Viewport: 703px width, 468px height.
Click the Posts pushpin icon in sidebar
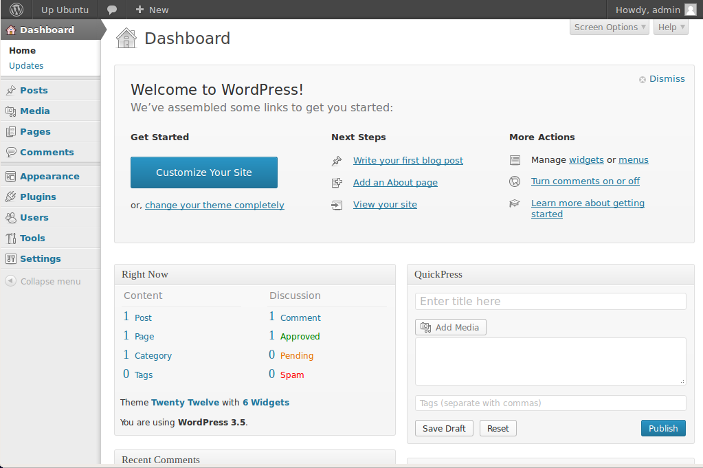tap(11, 91)
